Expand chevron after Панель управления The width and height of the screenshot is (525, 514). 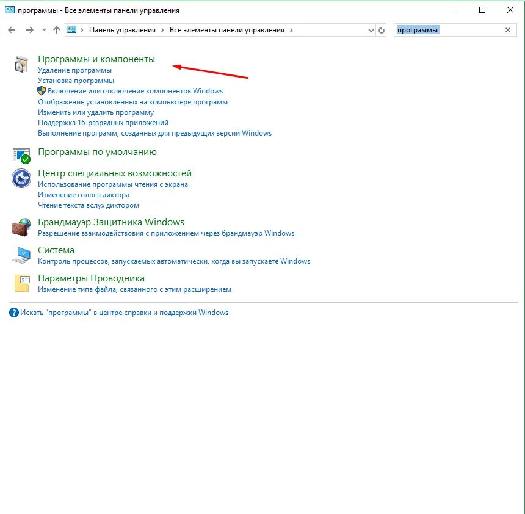(162, 30)
